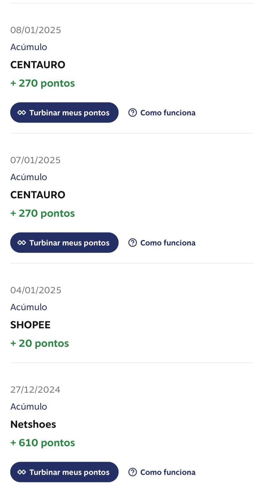Tap the CENTAURO title dated 07/01/2025
This screenshot has height=491, width=264.
[38, 195]
